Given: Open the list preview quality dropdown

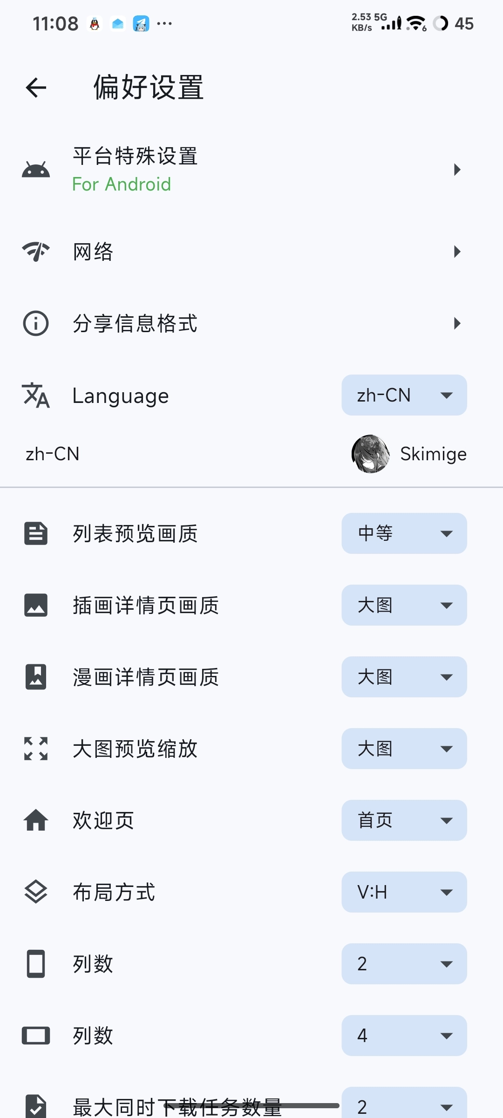Looking at the screenshot, I should [x=404, y=533].
